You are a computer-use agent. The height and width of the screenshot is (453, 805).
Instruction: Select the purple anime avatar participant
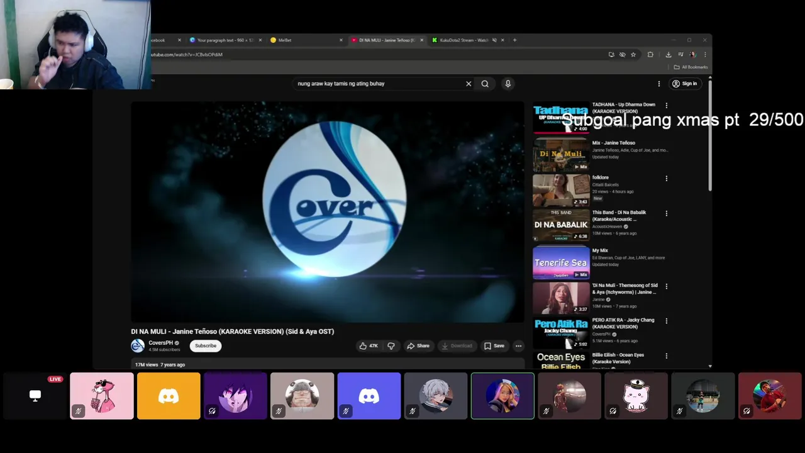click(235, 396)
